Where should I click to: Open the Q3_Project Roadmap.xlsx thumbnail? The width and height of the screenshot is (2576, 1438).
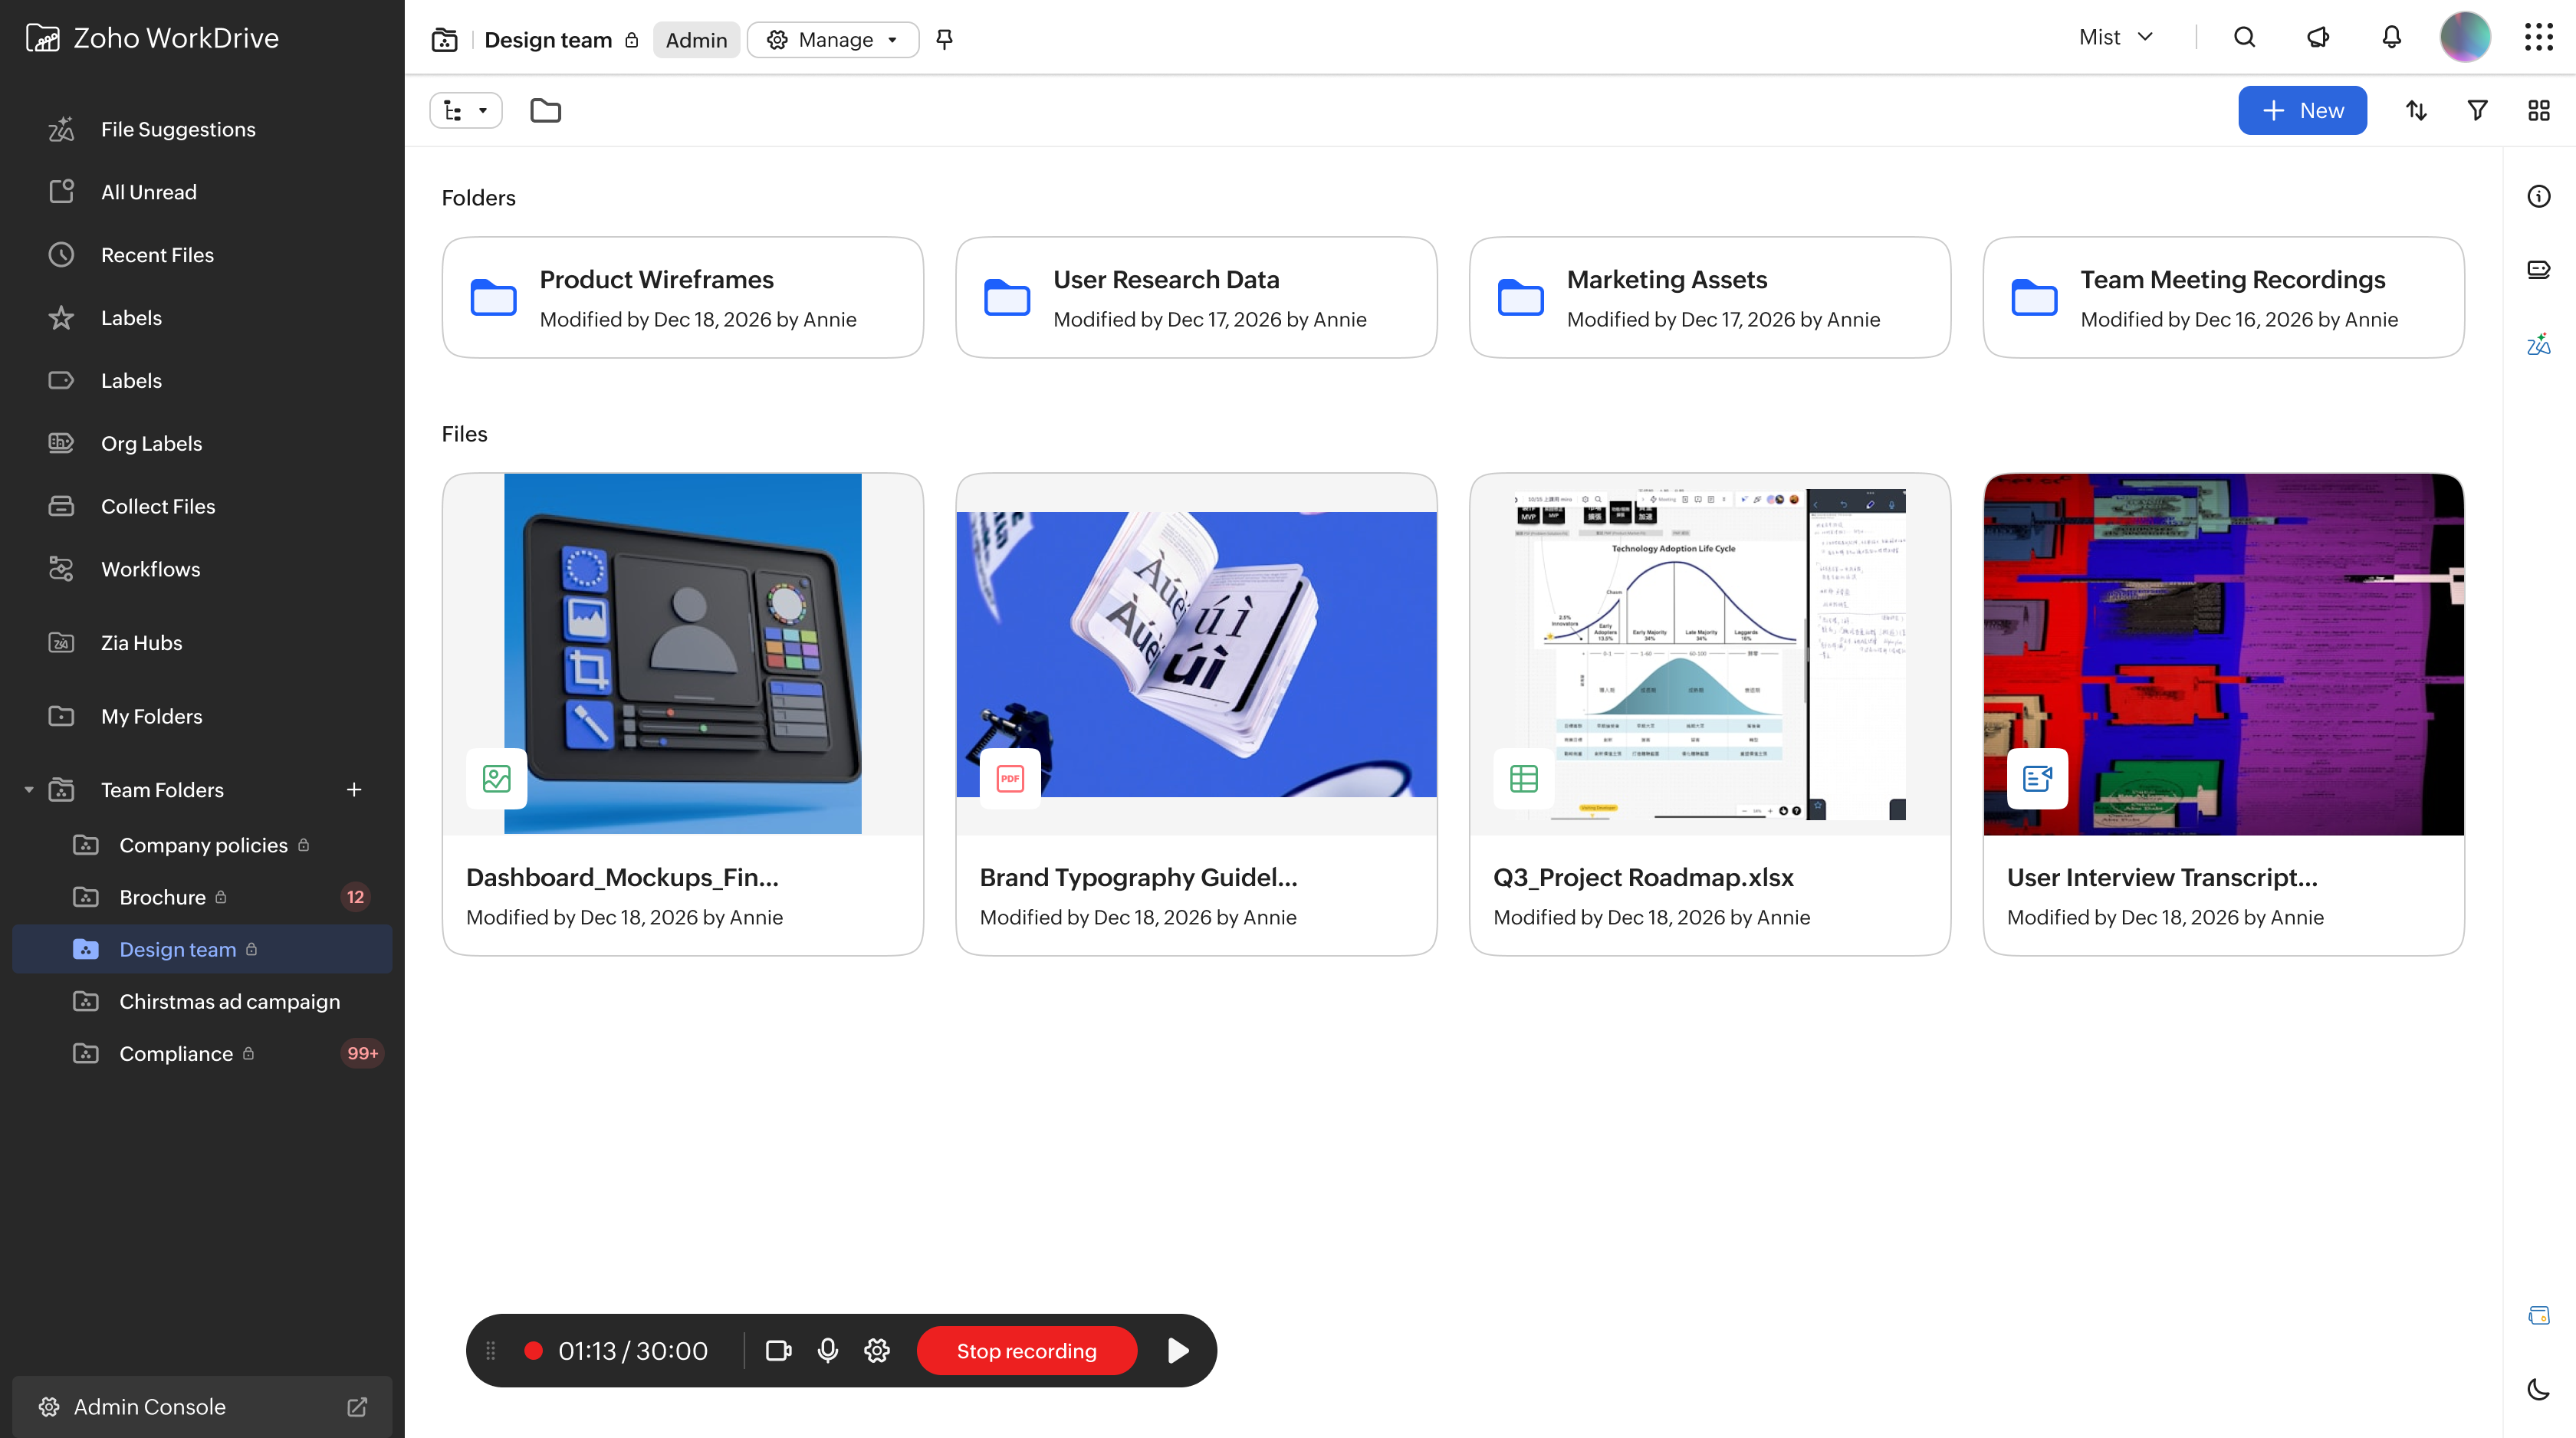[x=1710, y=654]
